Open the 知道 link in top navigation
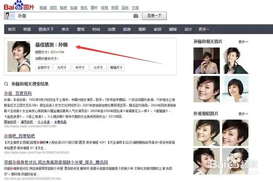Image resolution: width=273 pixels, height=182 pixels. click(74, 8)
